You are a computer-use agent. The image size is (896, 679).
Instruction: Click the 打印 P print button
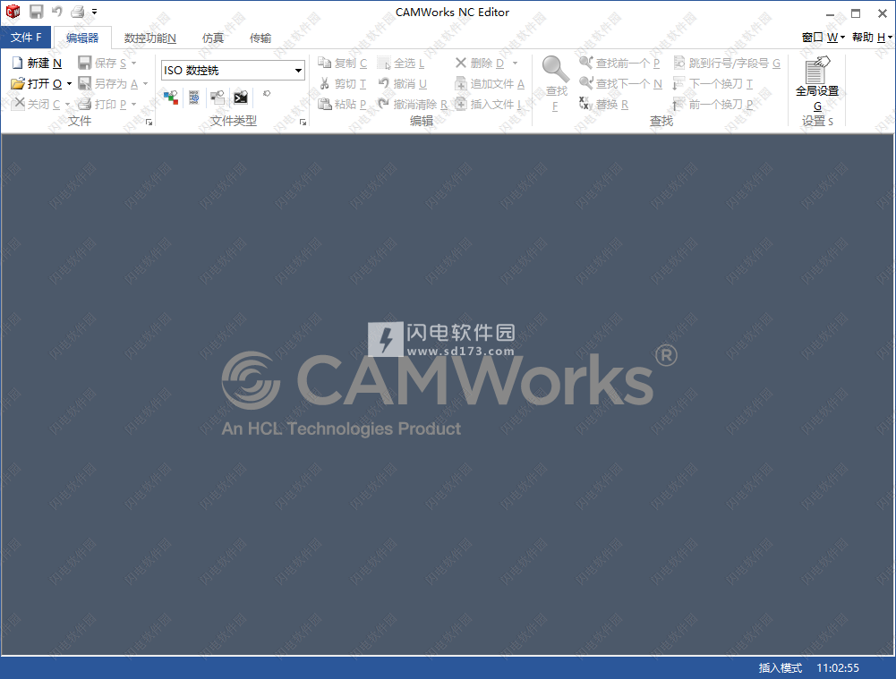[102, 105]
